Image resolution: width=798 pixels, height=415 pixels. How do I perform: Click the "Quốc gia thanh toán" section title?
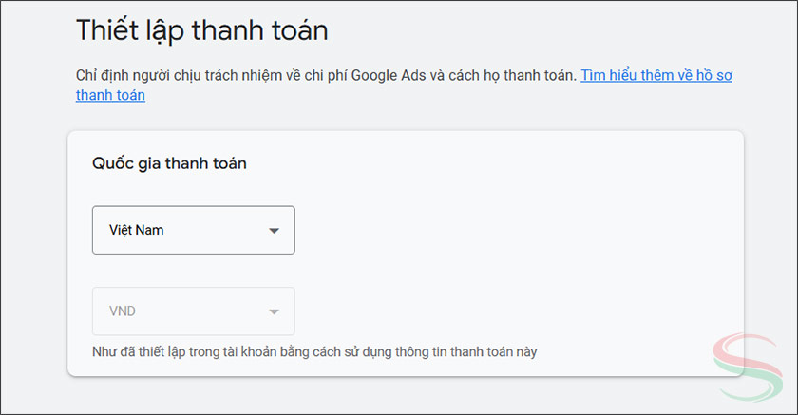coord(169,163)
